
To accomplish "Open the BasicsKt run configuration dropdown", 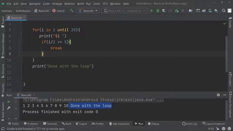I will 88,11.
